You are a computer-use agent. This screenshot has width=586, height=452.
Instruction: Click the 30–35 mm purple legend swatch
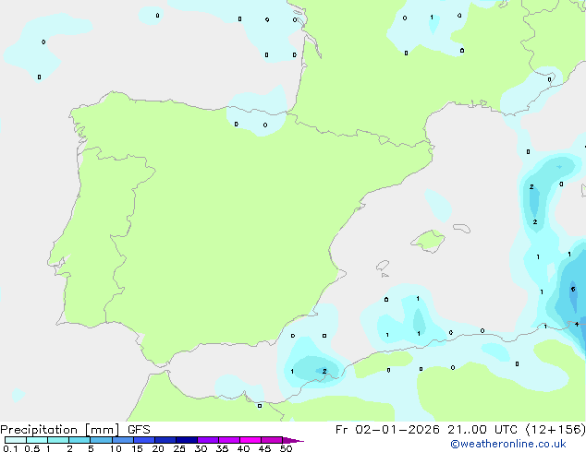207,440
